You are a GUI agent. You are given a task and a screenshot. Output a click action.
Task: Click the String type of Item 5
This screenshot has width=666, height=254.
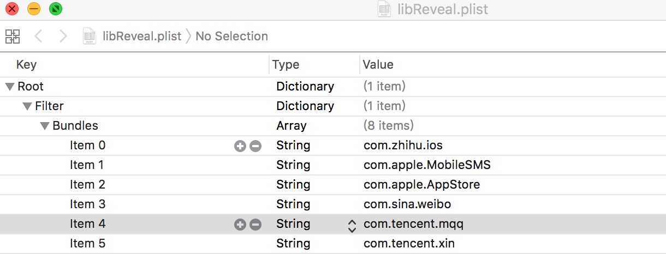tap(293, 244)
